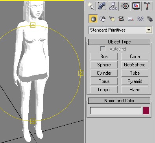
Task: Select the Systems gears icon
Action: tap(149, 19)
